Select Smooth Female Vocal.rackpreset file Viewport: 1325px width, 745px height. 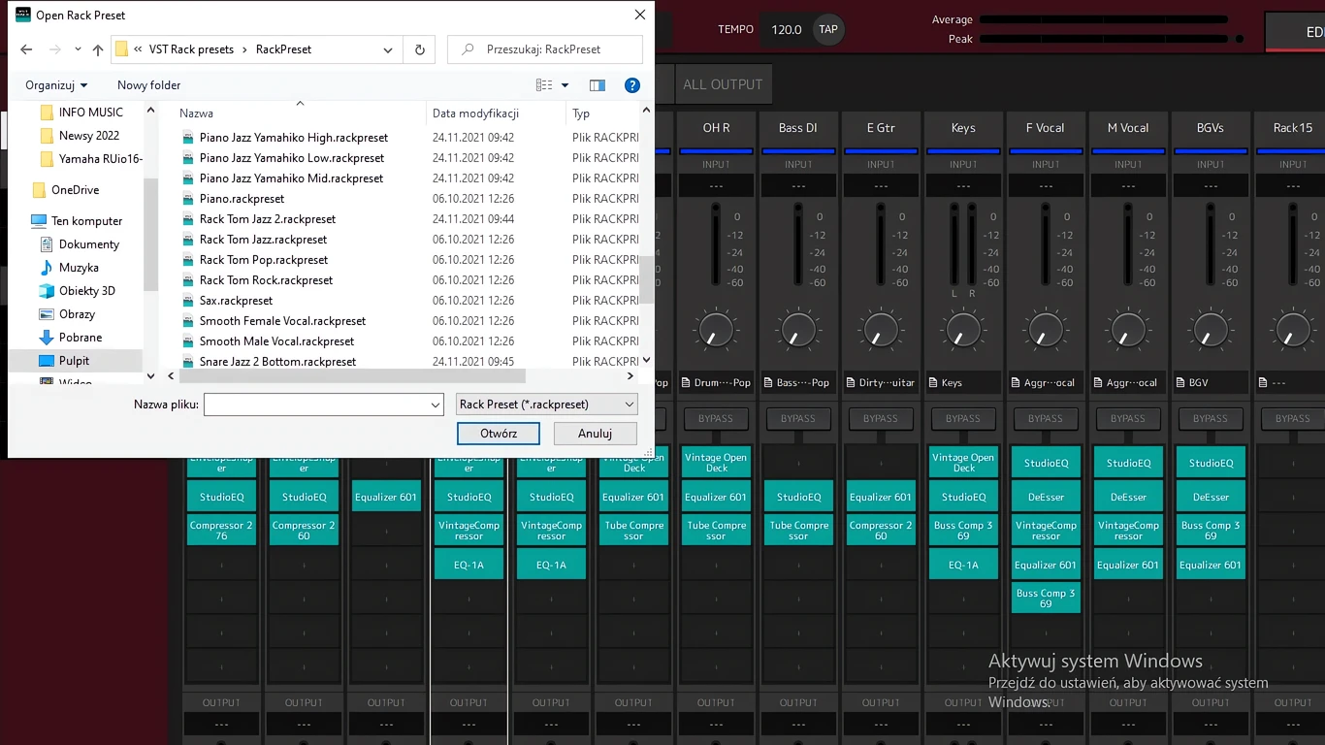pos(282,321)
